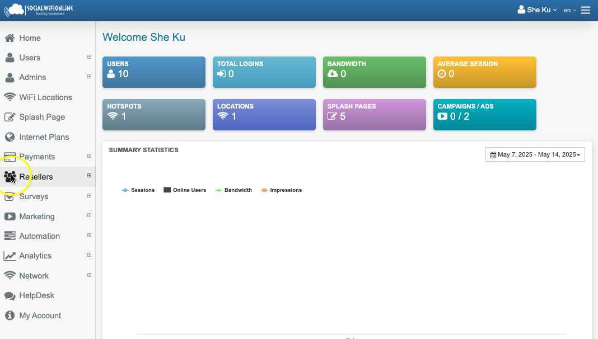
Task: Click the cloud download icon in BANDWIDTH card
Action: tap(333, 73)
